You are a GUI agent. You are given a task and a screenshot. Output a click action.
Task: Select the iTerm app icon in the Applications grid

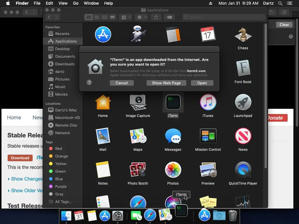click(173, 102)
